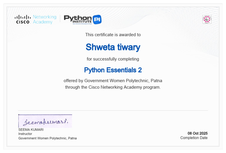Click the 'Python INSTITUTE' wordmark
Image resolution: width=226 pixels, height=153 pixels.
pyautogui.click(x=78, y=19)
